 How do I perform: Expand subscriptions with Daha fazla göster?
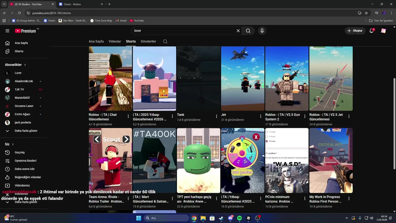(x=24, y=131)
